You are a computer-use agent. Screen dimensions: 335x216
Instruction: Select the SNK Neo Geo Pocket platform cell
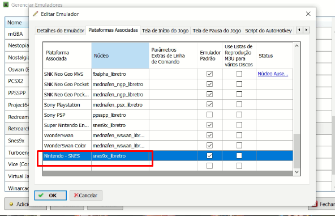pyautogui.click(x=67, y=84)
